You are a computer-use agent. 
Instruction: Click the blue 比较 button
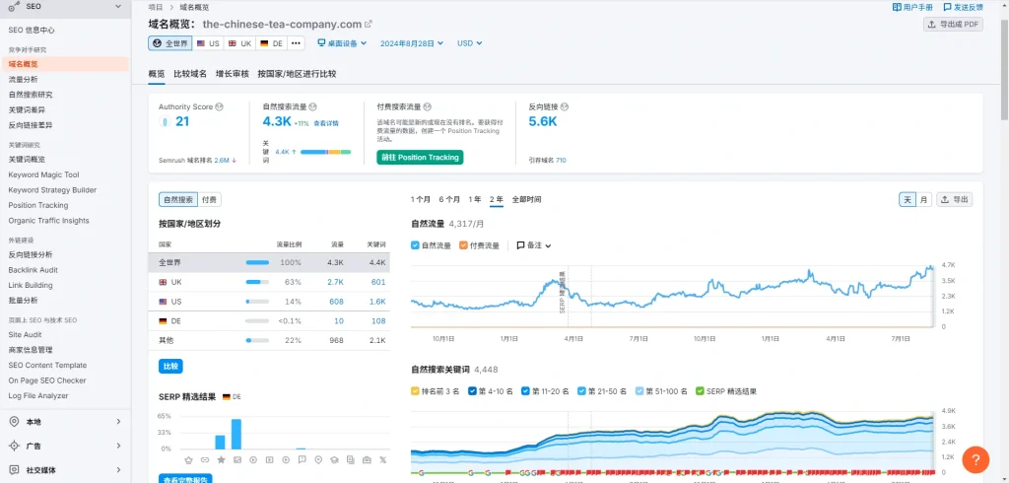click(170, 367)
